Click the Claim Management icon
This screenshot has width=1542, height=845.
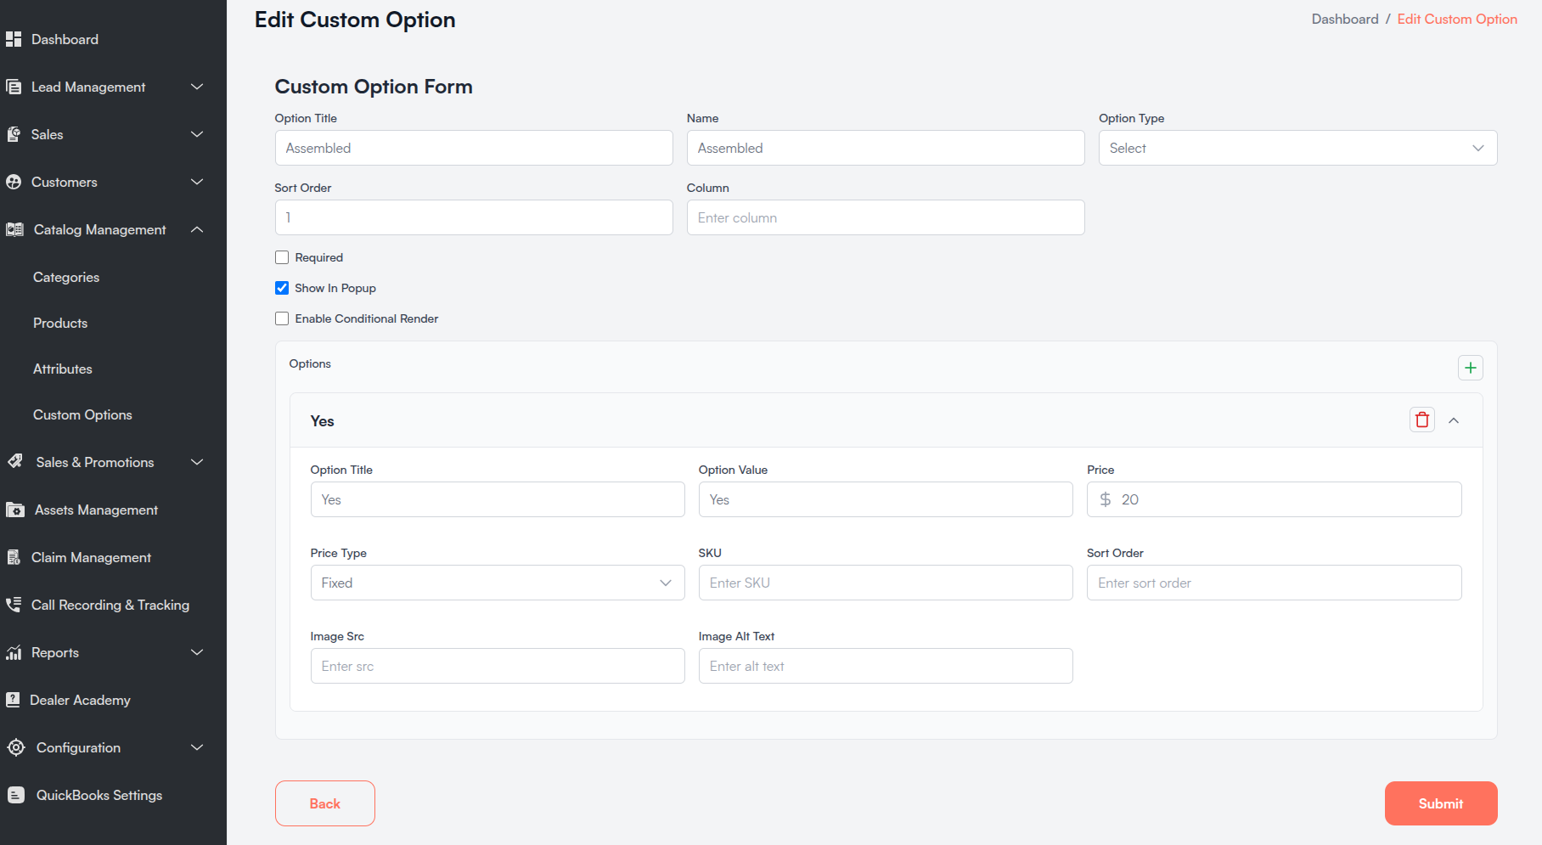pos(14,557)
